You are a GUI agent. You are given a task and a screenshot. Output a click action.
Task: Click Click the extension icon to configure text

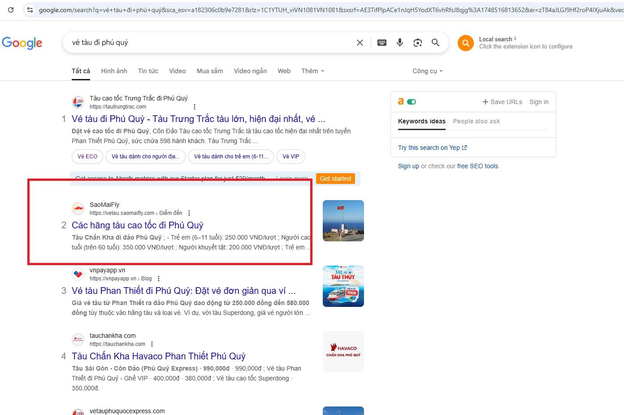pyautogui.click(x=526, y=47)
